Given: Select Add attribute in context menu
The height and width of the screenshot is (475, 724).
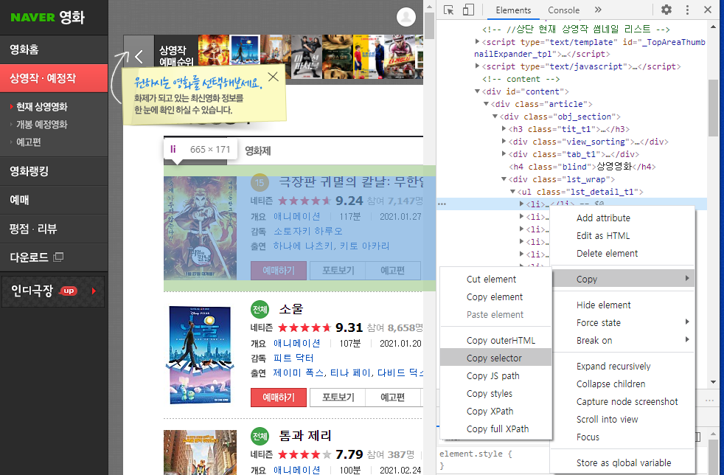Looking at the screenshot, I should click(622, 218).
